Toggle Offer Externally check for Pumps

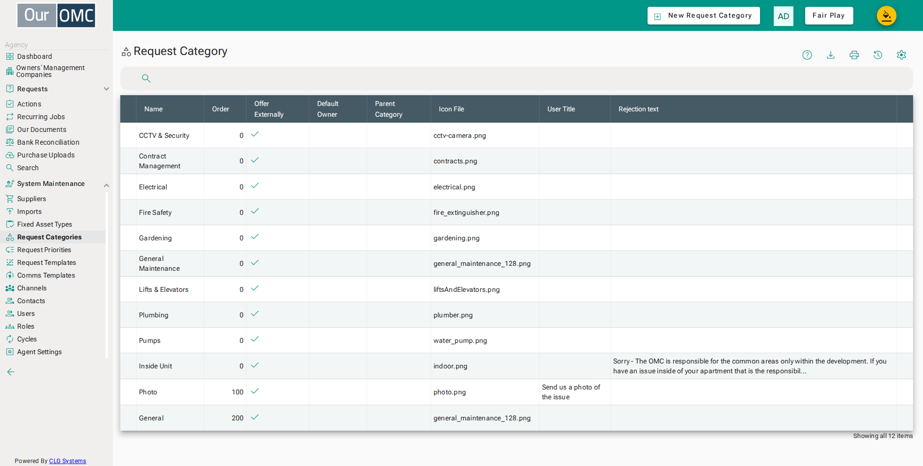pos(255,339)
